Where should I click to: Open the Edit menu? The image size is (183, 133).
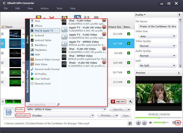pos(17,9)
